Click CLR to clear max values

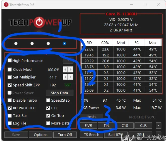tap(143, 126)
